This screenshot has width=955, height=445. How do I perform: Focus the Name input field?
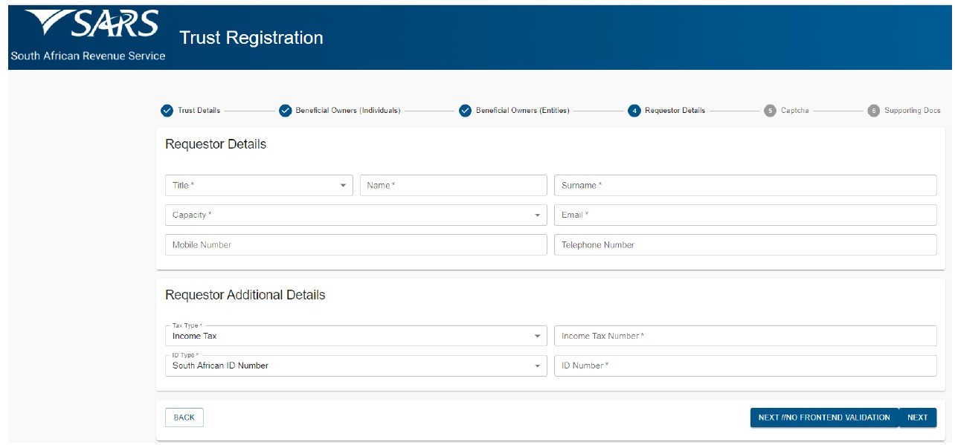tap(453, 186)
